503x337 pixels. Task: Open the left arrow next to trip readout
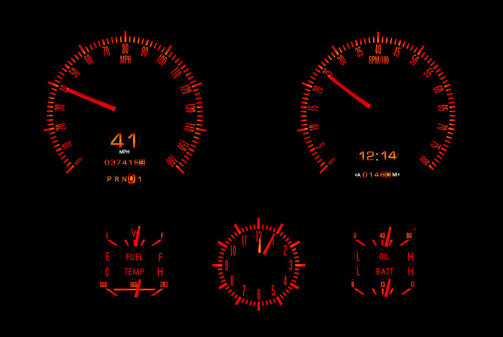(356, 174)
